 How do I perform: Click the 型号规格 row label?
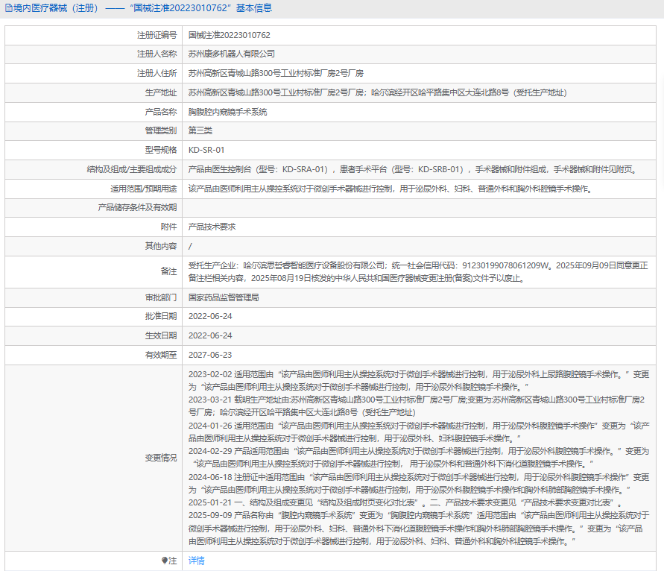pyautogui.click(x=161, y=150)
